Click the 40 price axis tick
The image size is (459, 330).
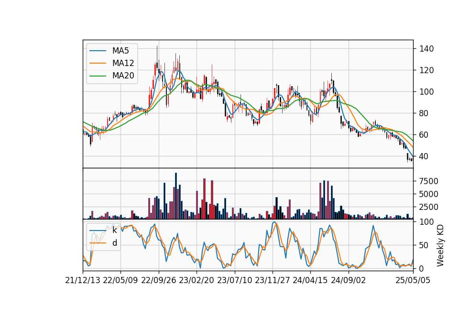click(x=424, y=156)
